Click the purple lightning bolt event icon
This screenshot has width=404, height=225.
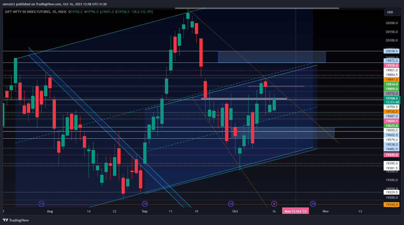pyautogui.click(x=274, y=204)
